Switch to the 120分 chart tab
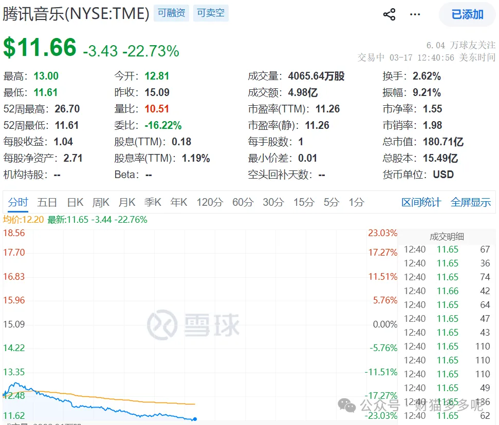 coord(210,202)
